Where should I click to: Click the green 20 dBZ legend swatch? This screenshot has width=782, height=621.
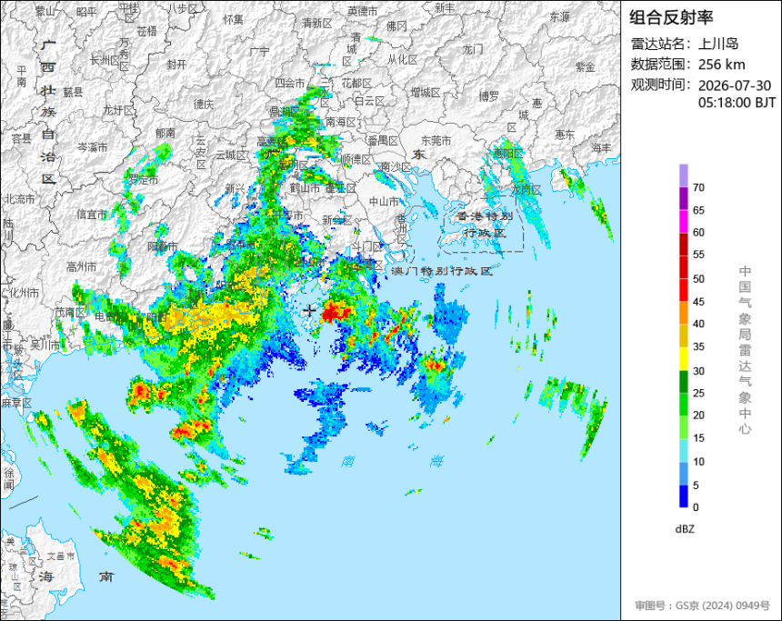tap(683, 405)
